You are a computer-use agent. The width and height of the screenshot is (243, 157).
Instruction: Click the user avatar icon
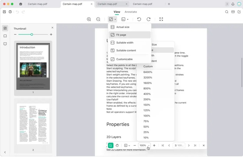coord(239,4)
